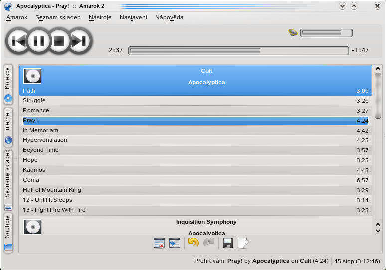Select the track Beyond Time

click(x=195, y=150)
